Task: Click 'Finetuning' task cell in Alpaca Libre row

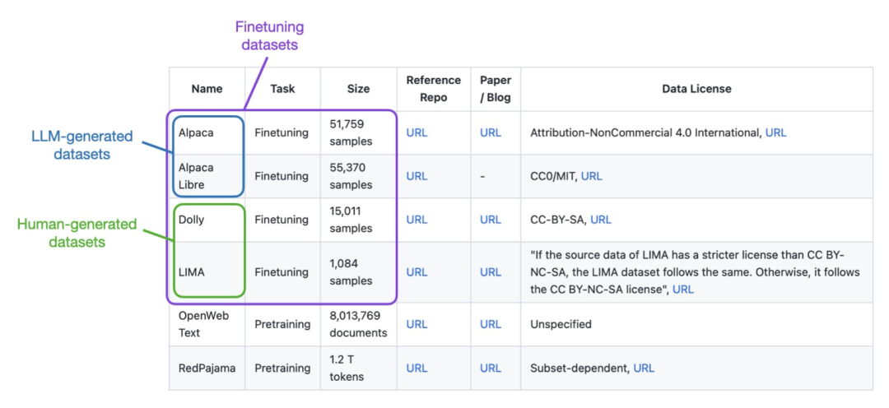Action: 282,176
